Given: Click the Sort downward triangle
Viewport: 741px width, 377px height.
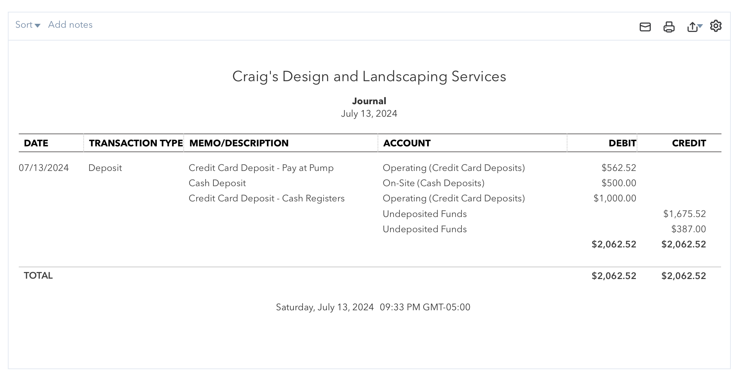Looking at the screenshot, I should tap(38, 25).
